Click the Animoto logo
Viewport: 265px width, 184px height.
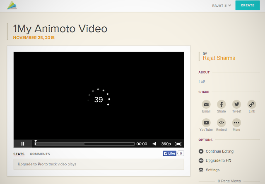(12, 5)
